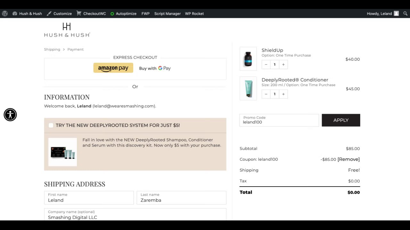Pay with the Amazon Pay button

(113, 68)
